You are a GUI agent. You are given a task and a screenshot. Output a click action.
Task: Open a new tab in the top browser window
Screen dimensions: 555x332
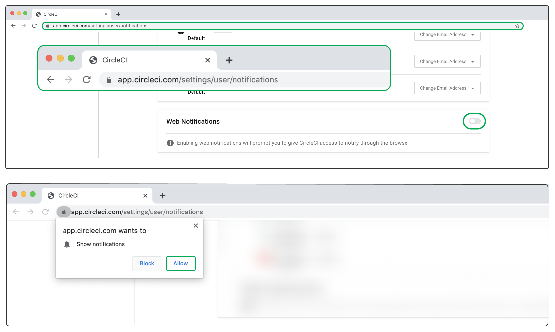118,14
